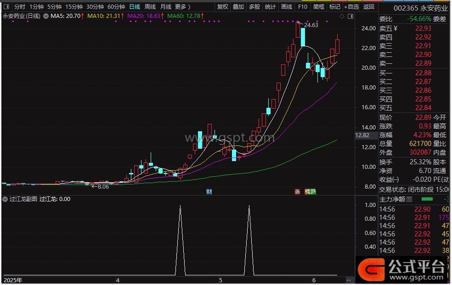Click the 主力净额 list icon
The image size is (452, 285).
pyautogui.click(x=409, y=199)
